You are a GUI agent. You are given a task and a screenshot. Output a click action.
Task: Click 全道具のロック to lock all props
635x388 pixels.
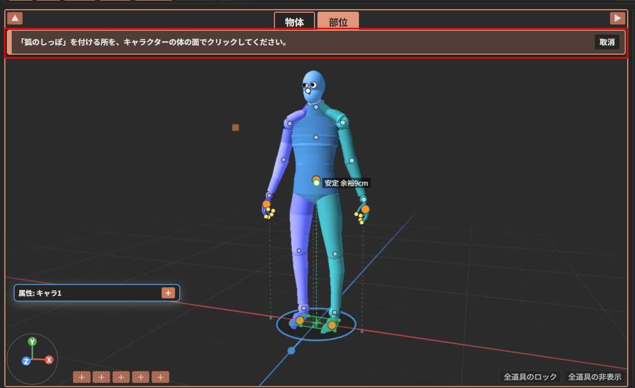(x=530, y=377)
